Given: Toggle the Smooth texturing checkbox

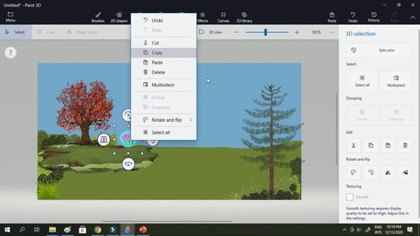Looking at the screenshot, I should click(350, 197).
